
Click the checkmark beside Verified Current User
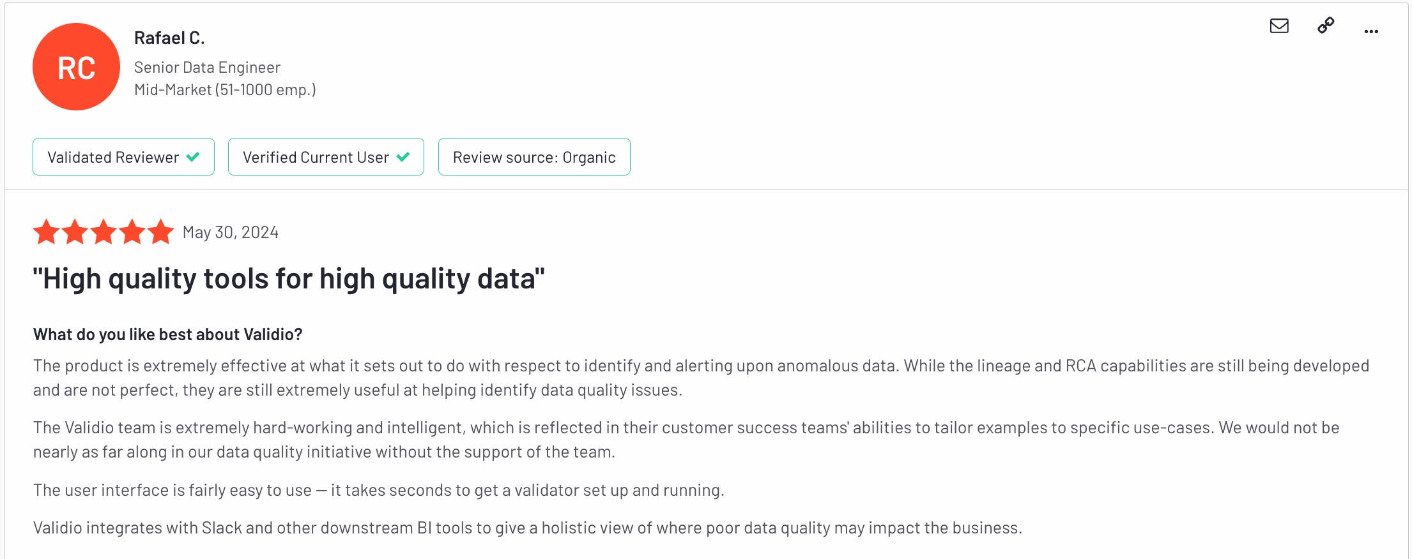point(403,157)
